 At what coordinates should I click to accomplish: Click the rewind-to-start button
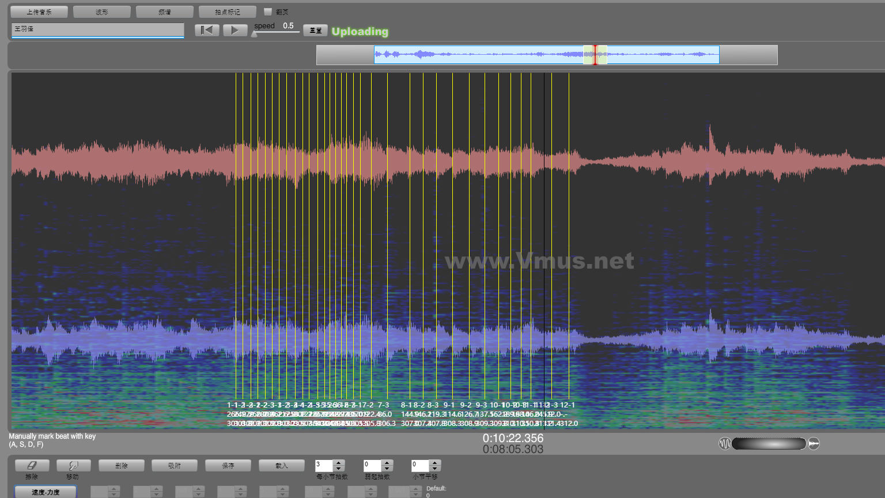tap(207, 30)
